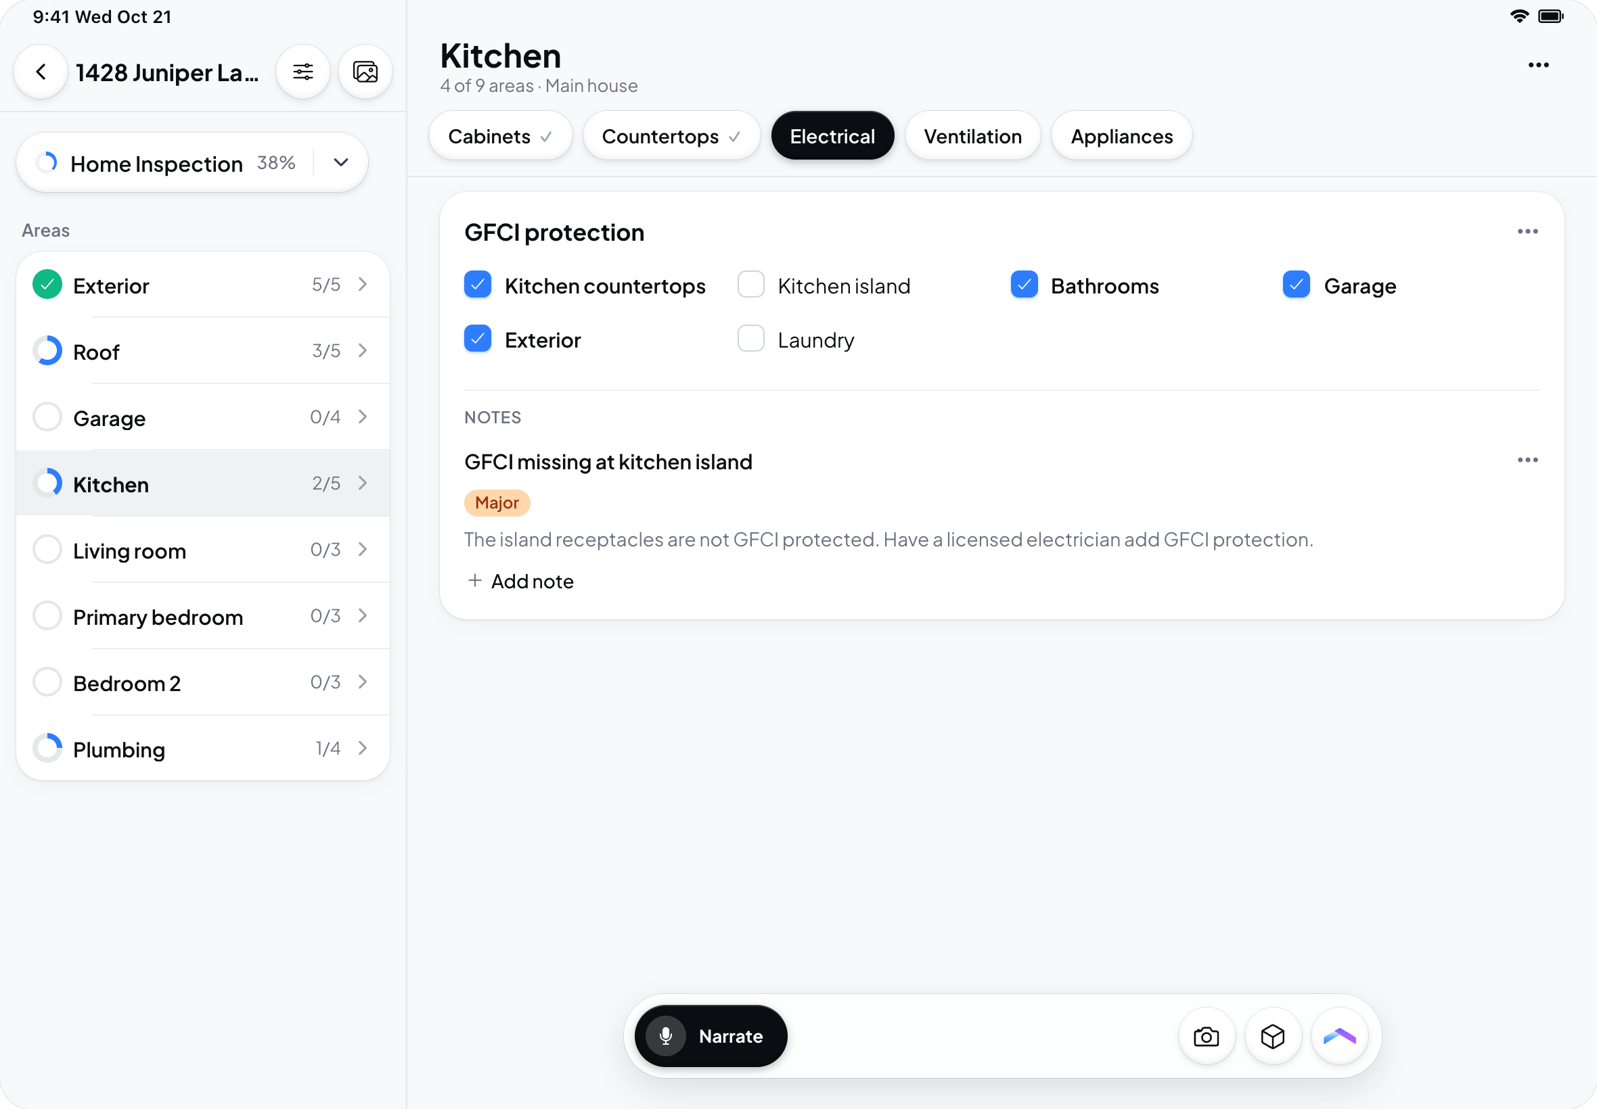The width and height of the screenshot is (1597, 1109).
Task: Go back using the left arrow button
Action: pyautogui.click(x=41, y=72)
